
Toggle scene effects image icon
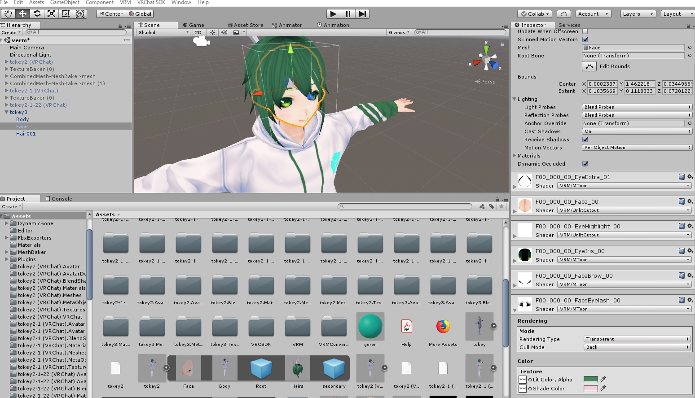pos(237,32)
